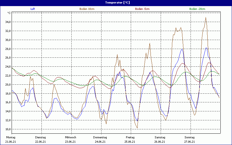Click the Montag day label
The width and height of the screenshot is (232, 145).
click(11, 137)
